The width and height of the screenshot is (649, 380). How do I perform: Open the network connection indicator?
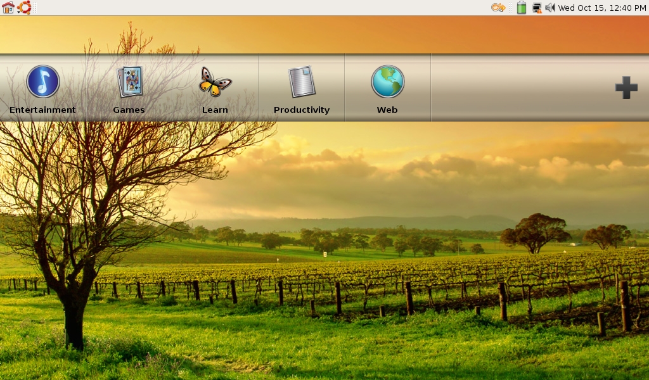[537, 8]
